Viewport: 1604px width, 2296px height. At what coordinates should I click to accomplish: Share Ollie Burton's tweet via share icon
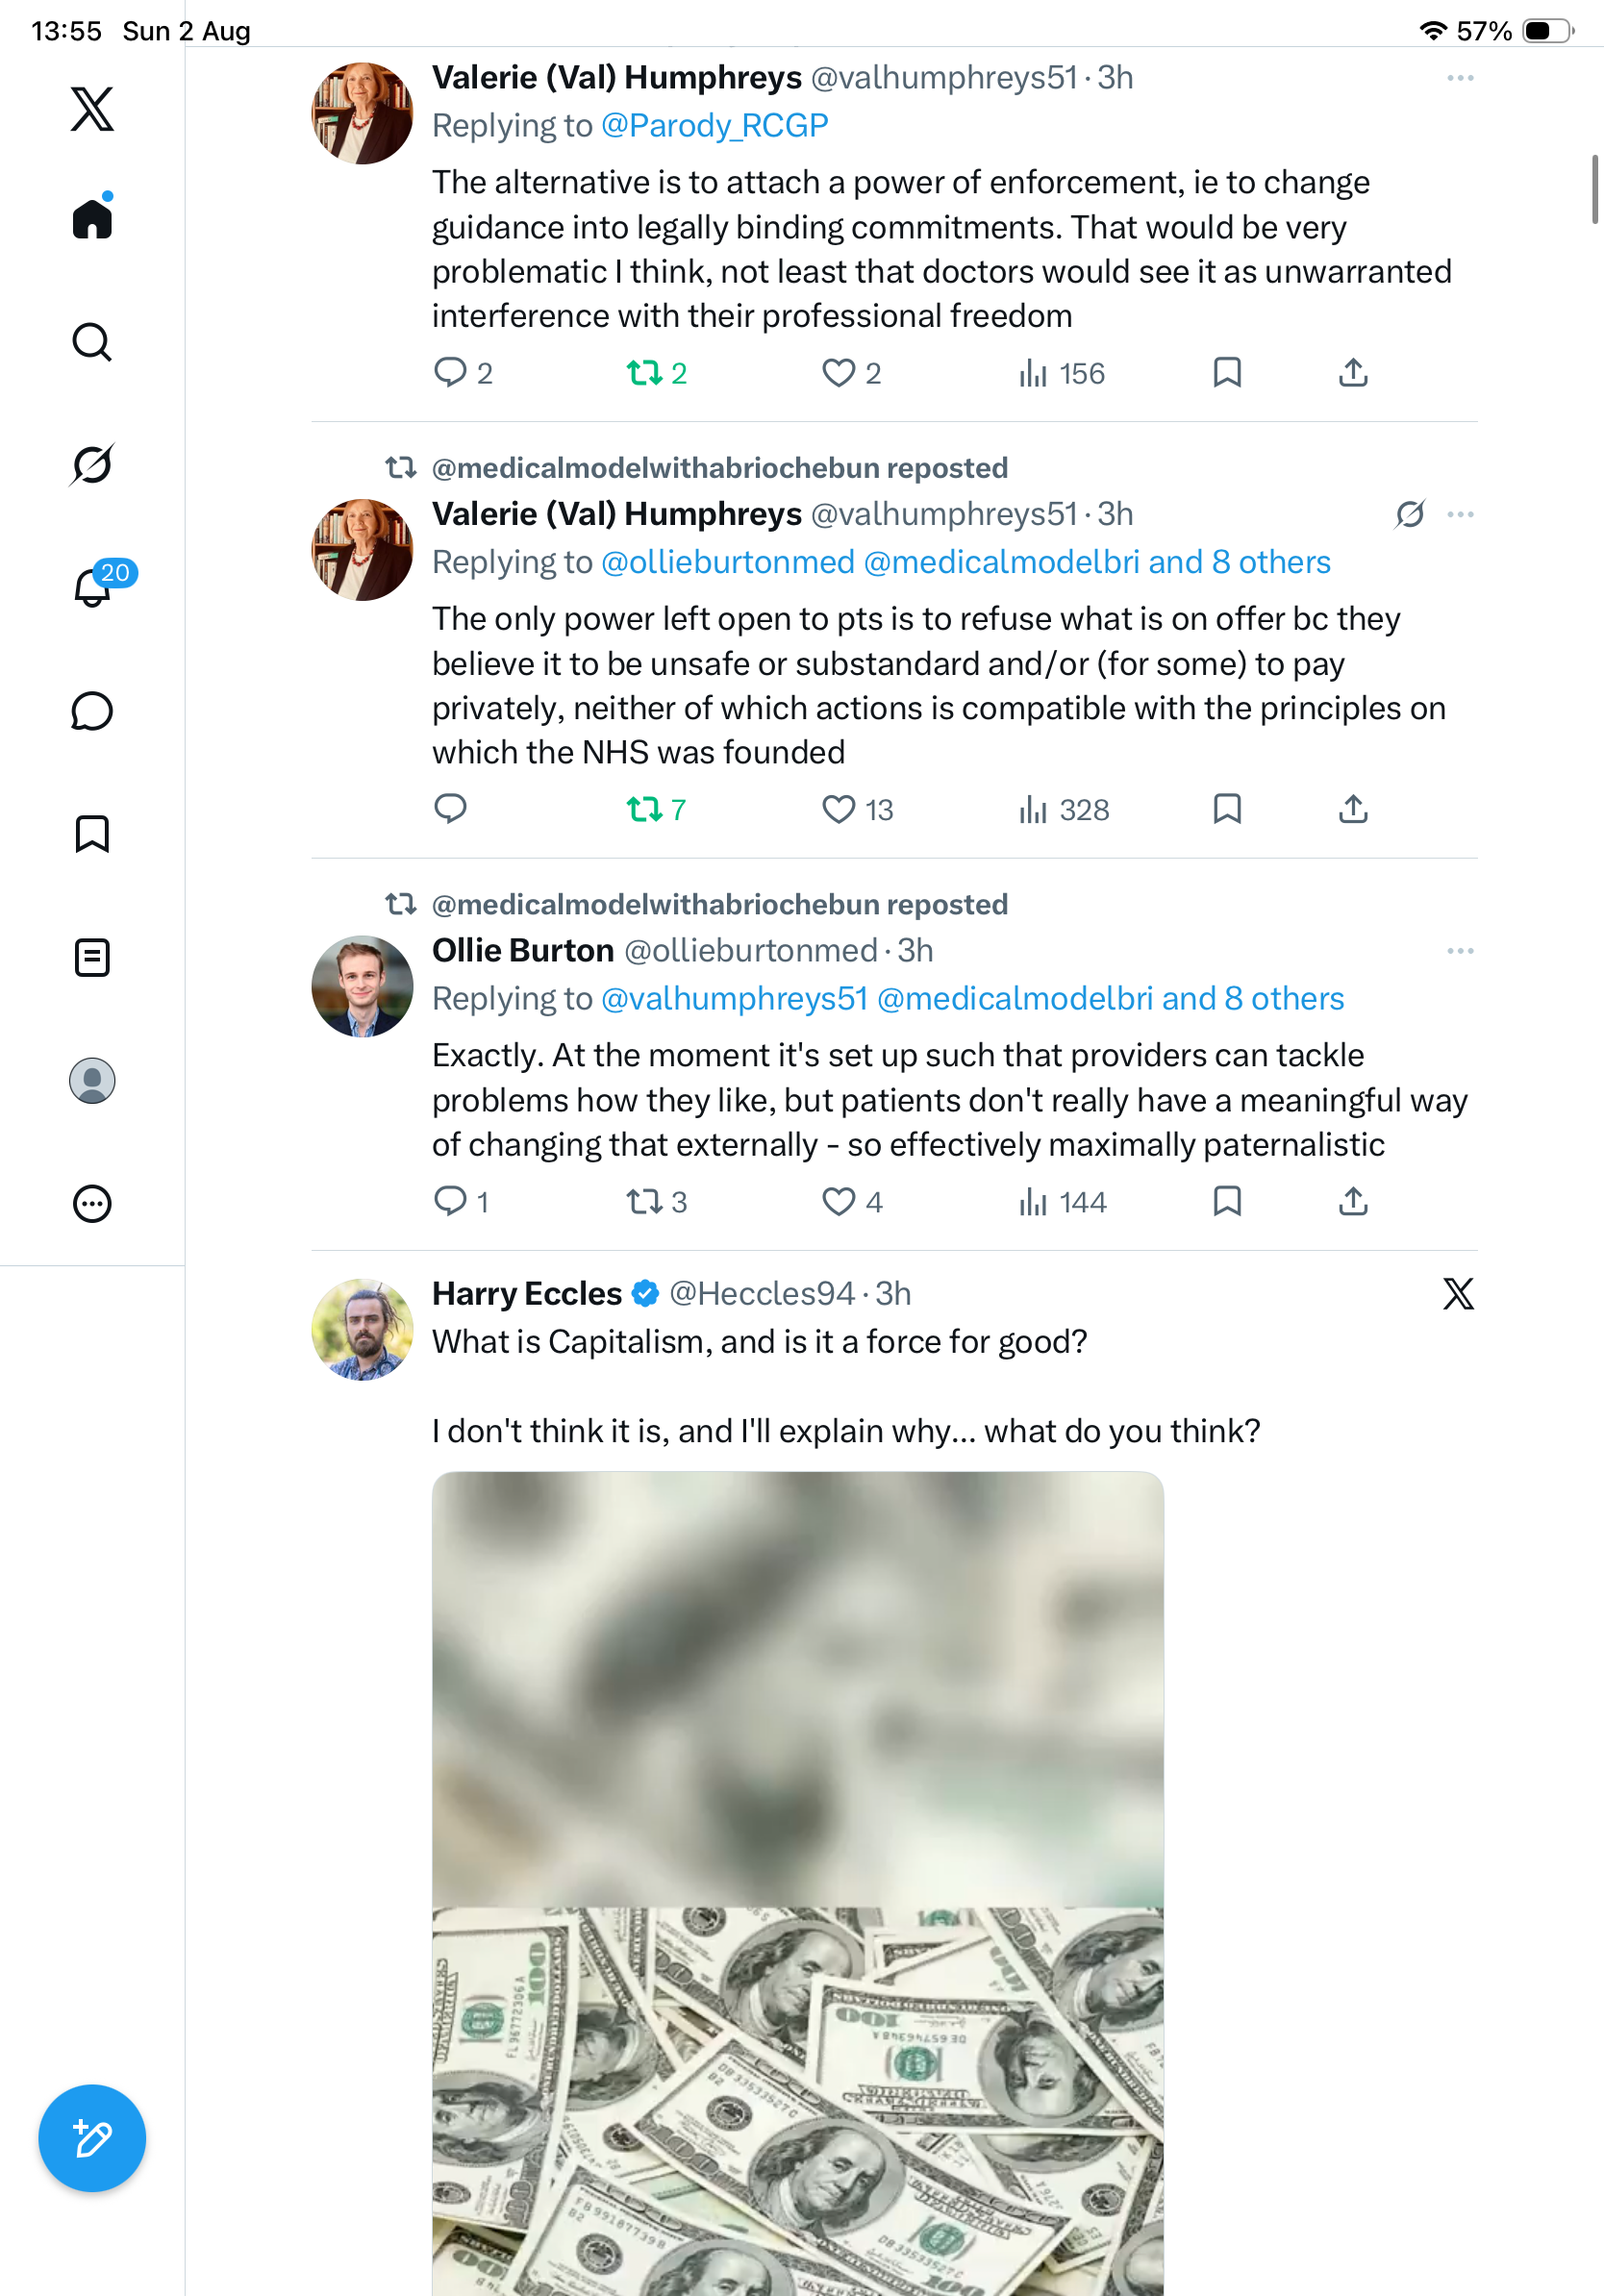[1353, 1201]
